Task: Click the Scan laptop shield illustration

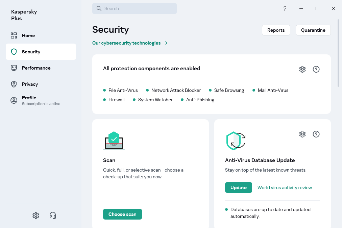Action: [x=114, y=141]
